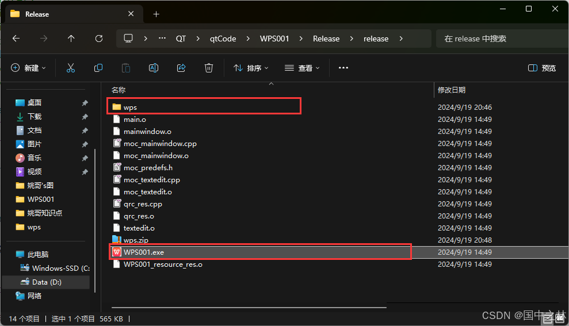569x326 pixels.
Task: Click the WPS001.exe application icon
Action: click(116, 252)
